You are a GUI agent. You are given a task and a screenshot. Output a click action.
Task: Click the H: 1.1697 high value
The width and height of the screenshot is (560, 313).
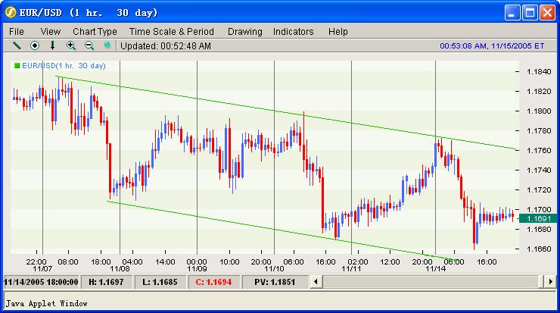(x=106, y=282)
